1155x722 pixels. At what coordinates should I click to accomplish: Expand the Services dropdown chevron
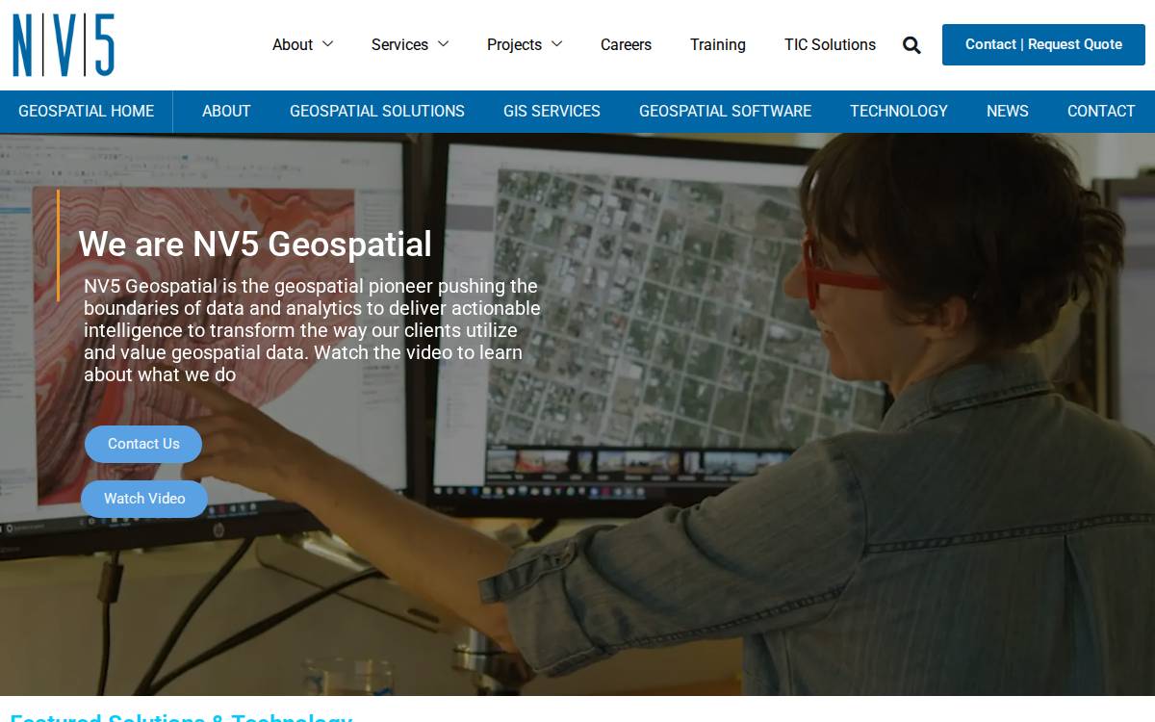coord(443,44)
